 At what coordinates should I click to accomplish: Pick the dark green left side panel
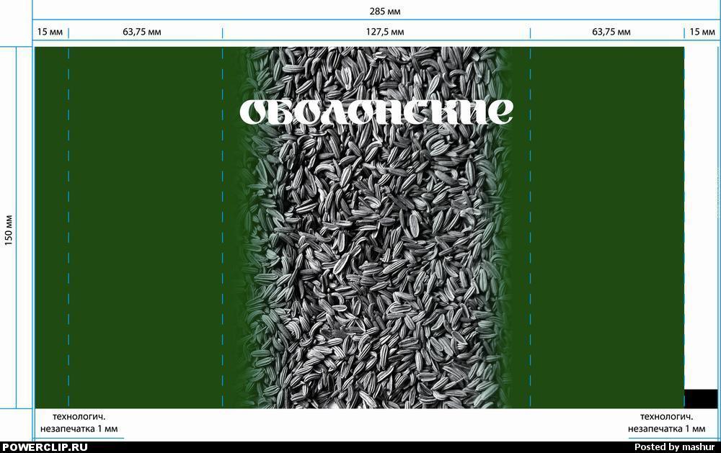144,238
